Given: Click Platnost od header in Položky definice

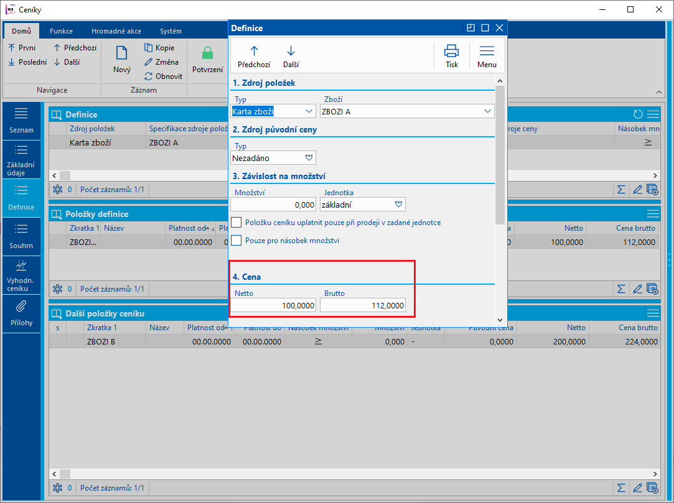Looking at the screenshot, I should [190, 228].
